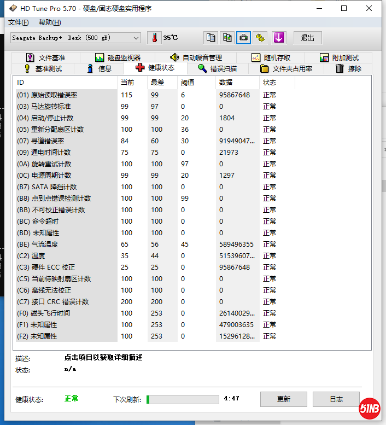
Task: Open the 文件(F) menu
Action: (x=19, y=22)
